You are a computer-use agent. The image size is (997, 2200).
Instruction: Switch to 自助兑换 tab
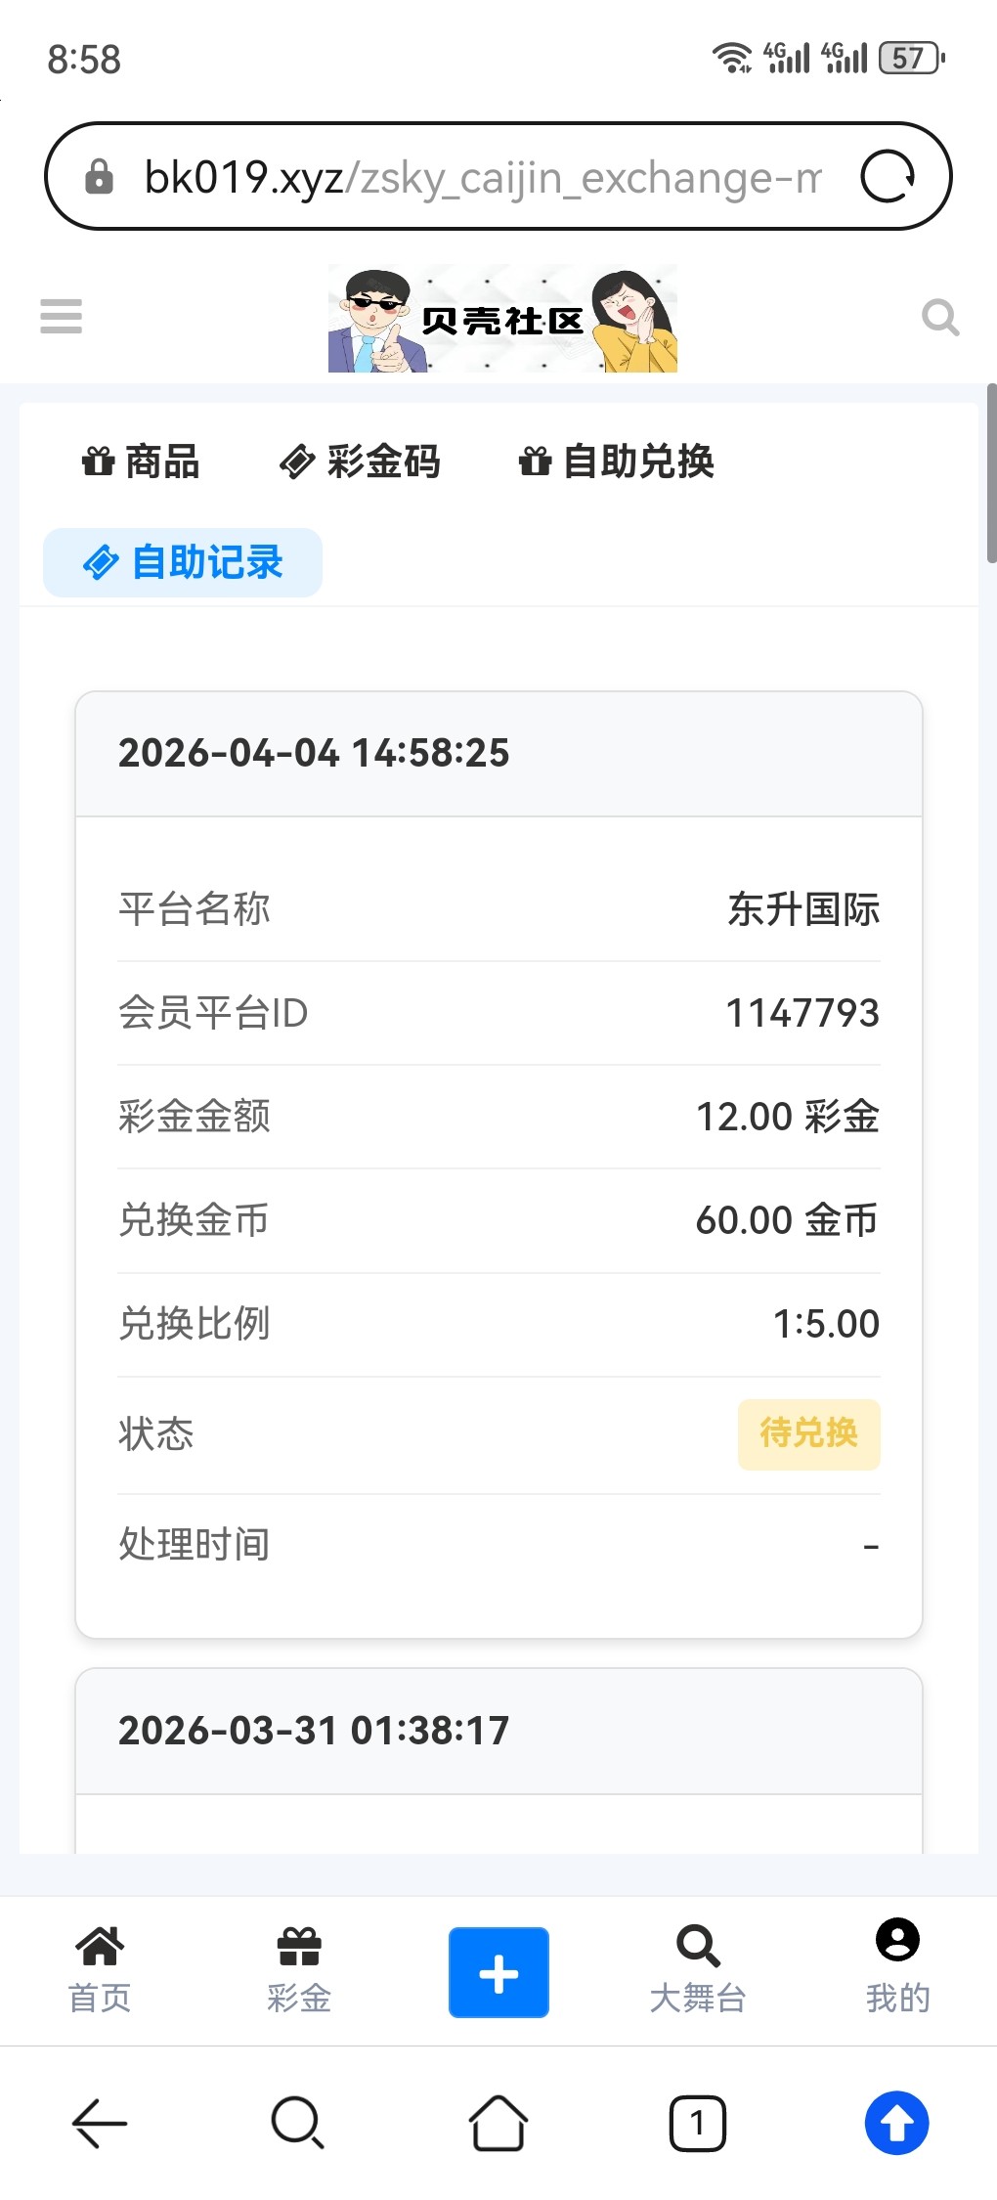[617, 462]
